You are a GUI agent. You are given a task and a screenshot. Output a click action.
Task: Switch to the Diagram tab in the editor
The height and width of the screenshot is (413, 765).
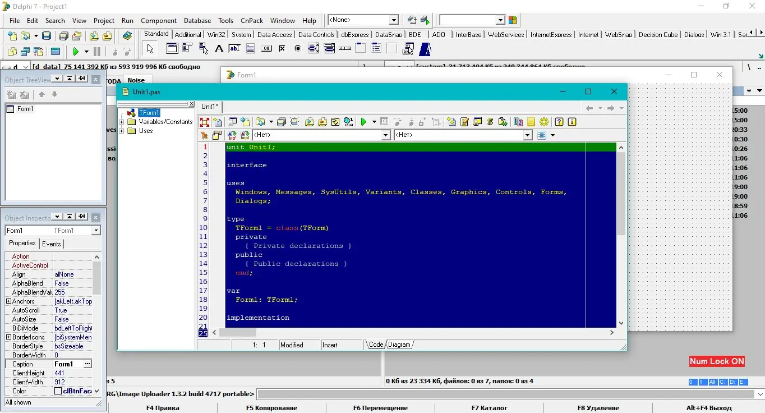399,345
